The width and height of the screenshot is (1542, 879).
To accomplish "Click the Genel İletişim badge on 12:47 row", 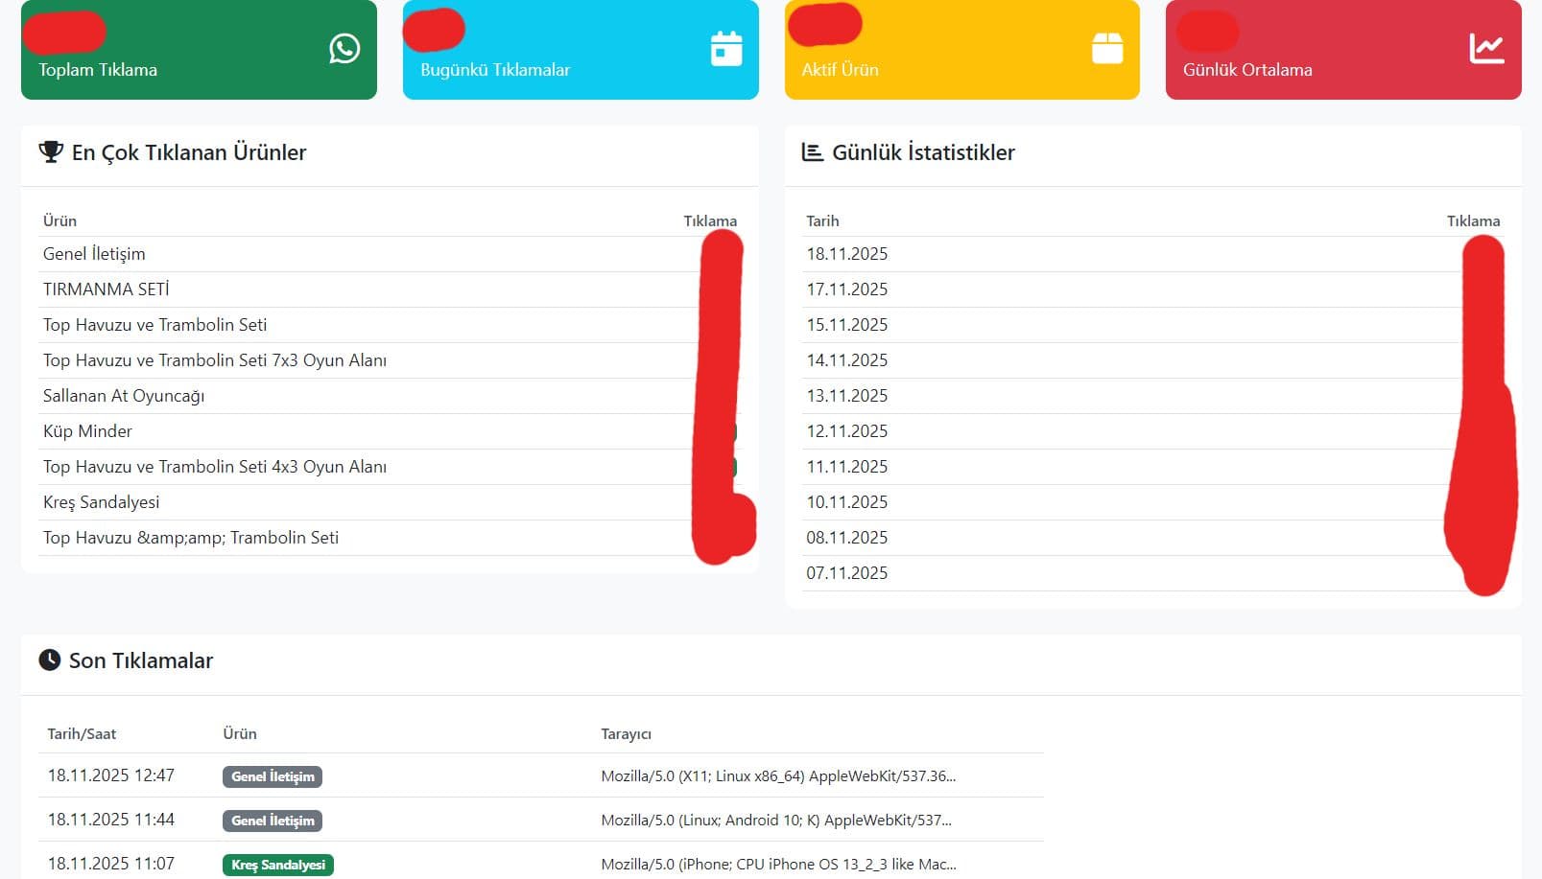I will click(x=272, y=776).
